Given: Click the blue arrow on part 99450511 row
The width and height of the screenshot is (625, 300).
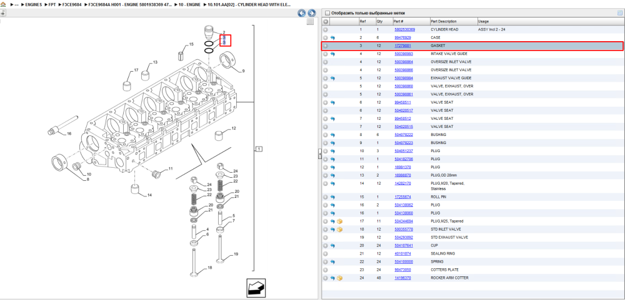Looking at the screenshot, I should point(333,103).
